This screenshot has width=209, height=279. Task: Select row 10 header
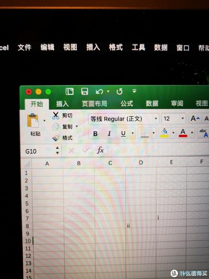pos(28,241)
